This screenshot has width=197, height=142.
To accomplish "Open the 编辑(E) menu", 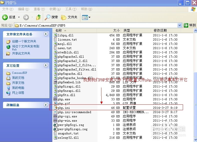I will (24, 9).
